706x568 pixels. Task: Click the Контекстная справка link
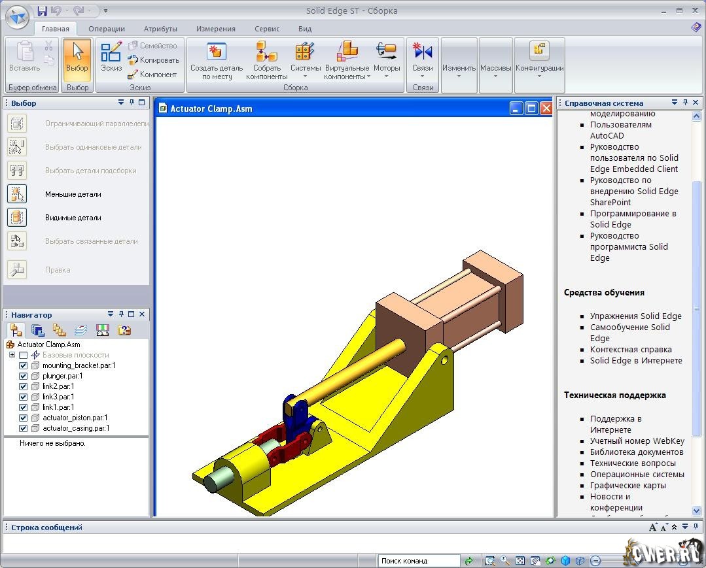coord(630,350)
